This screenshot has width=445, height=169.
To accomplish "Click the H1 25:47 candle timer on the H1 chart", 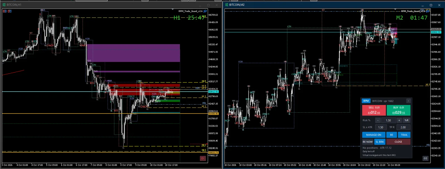I will point(189,18).
